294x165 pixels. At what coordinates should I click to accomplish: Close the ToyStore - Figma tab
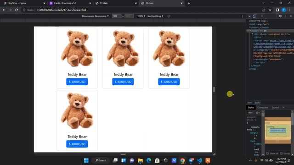pyautogui.click(x=44, y=3)
